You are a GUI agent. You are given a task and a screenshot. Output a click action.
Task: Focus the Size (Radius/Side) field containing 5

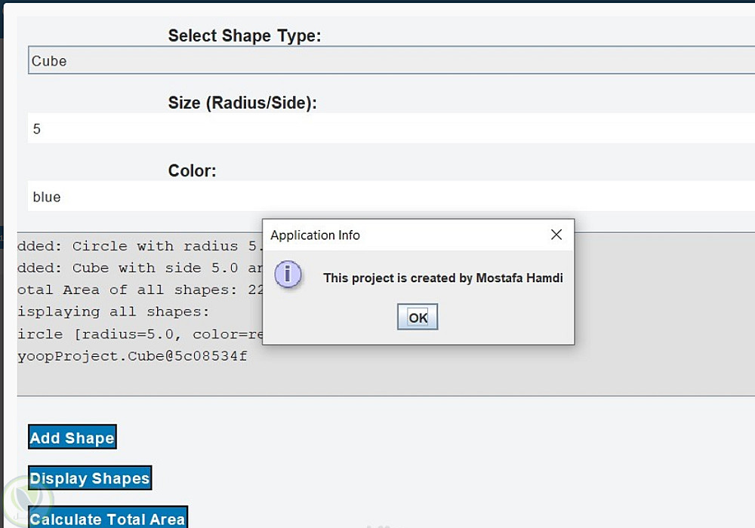point(377,129)
